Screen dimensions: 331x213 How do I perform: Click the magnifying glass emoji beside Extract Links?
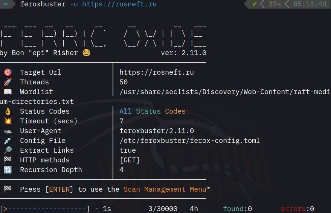8,150
